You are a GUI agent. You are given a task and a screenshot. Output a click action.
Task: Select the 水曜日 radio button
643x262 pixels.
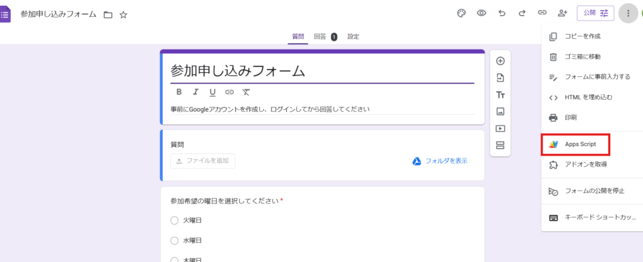[x=174, y=241]
